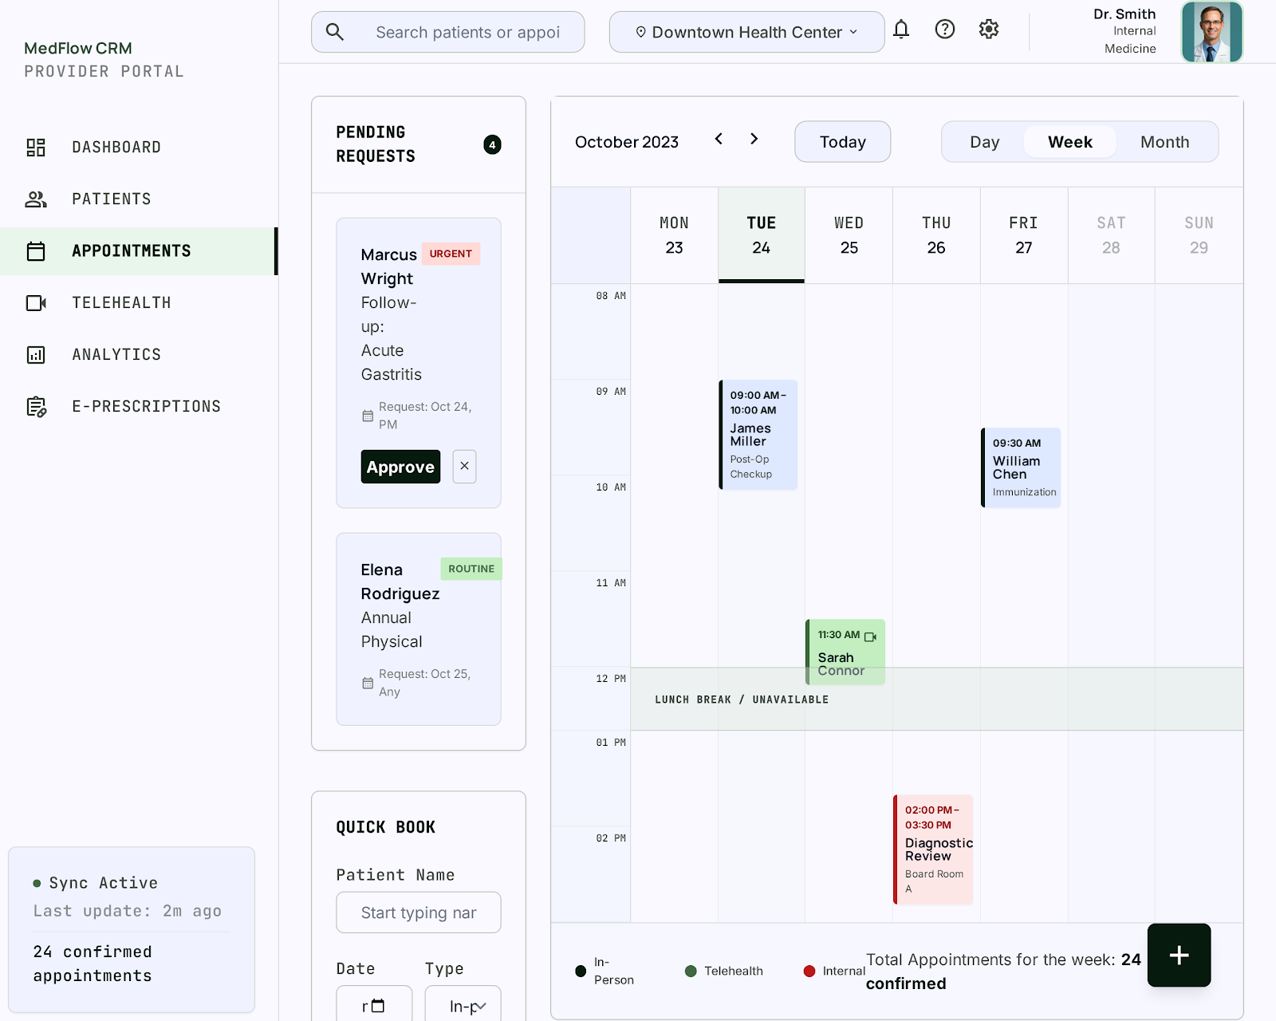Click the green Sync Active status dot

pyautogui.click(x=37, y=884)
